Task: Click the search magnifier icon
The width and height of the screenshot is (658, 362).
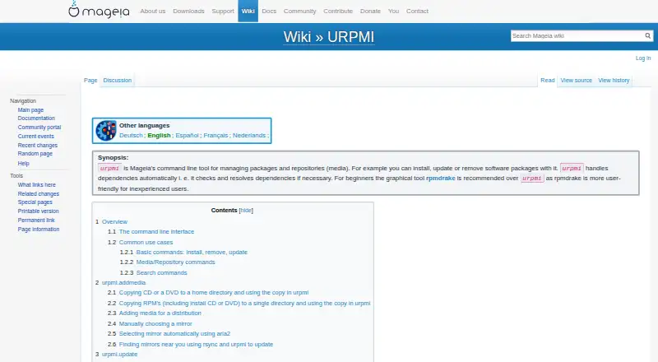Action: (647, 36)
